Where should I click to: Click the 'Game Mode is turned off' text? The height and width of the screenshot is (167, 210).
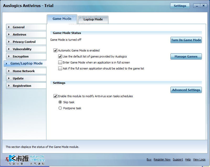66,40
